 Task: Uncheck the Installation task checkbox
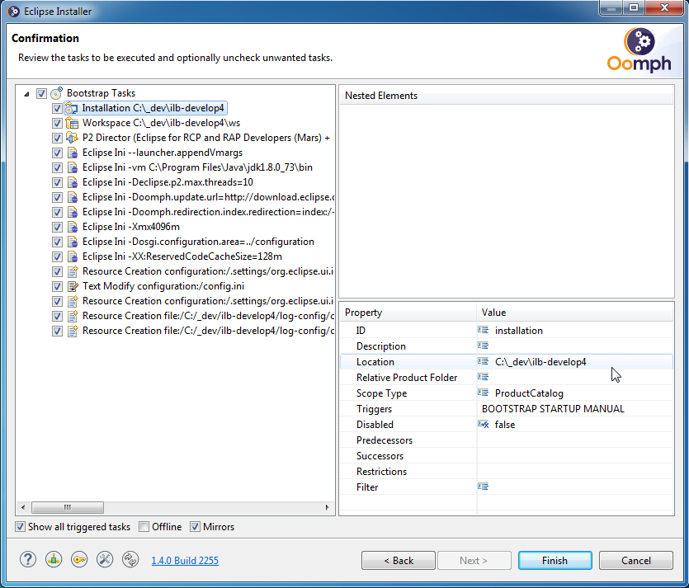[x=57, y=108]
